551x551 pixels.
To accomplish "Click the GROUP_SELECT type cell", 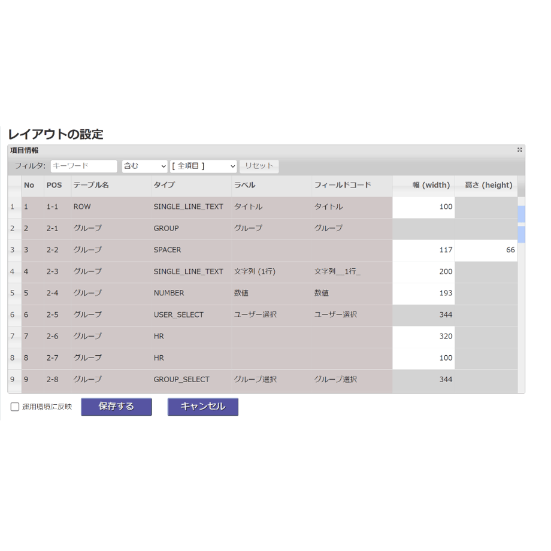I will tap(192, 380).
